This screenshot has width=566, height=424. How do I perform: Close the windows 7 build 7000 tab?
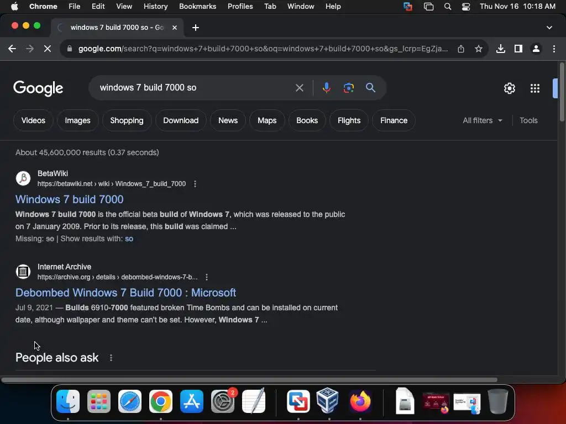coord(174,28)
